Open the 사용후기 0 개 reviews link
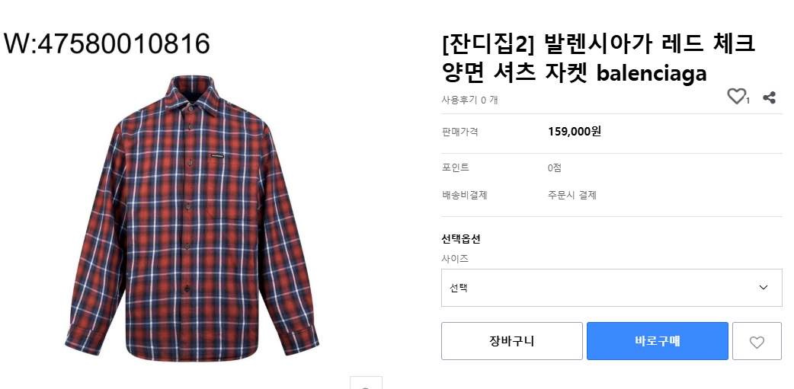Screen dimensions: 794x389 [x=469, y=100]
